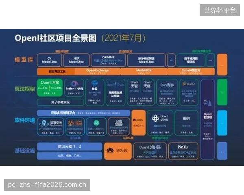Screen dimensions: 244x195
Task: Click the Brain++天元 text
Action: click(x=74, y=89)
